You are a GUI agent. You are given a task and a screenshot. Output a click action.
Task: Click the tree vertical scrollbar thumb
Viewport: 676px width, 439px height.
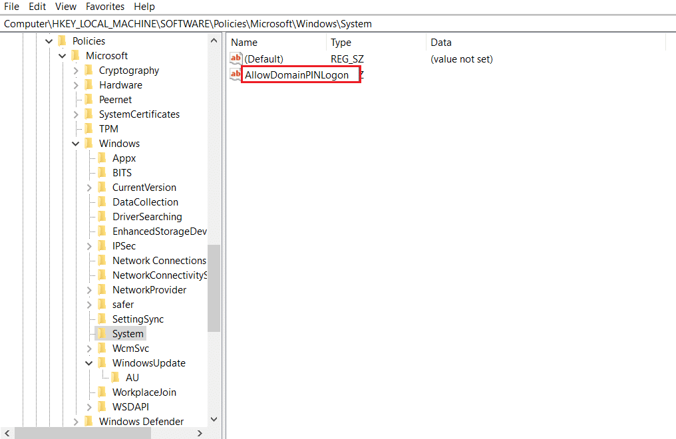coord(214,288)
